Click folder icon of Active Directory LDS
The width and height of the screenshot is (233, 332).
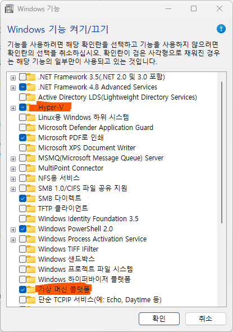click(31, 97)
